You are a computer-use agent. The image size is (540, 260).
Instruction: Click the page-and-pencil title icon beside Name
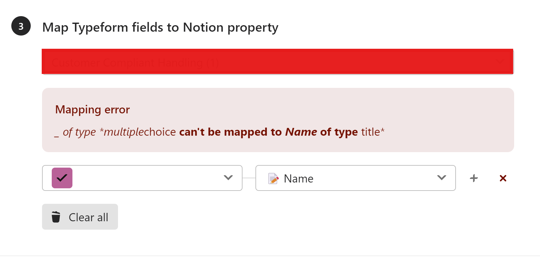pos(274,178)
